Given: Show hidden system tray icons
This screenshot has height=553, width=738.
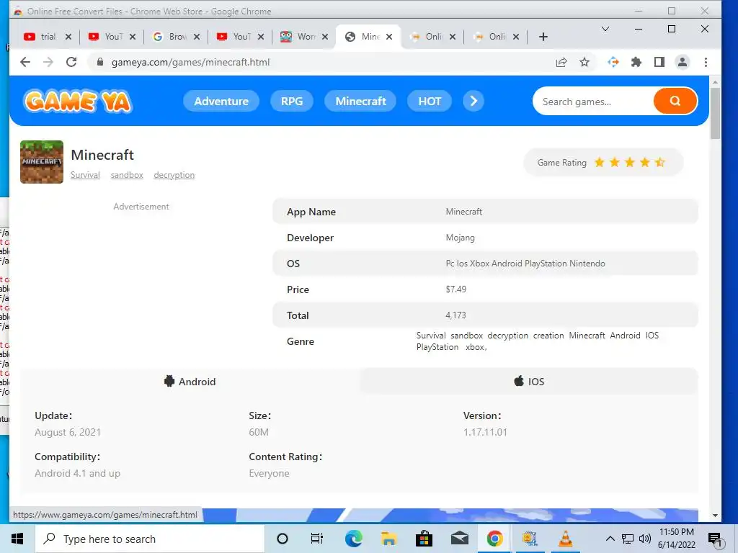Looking at the screenshot, I should 610,539.
